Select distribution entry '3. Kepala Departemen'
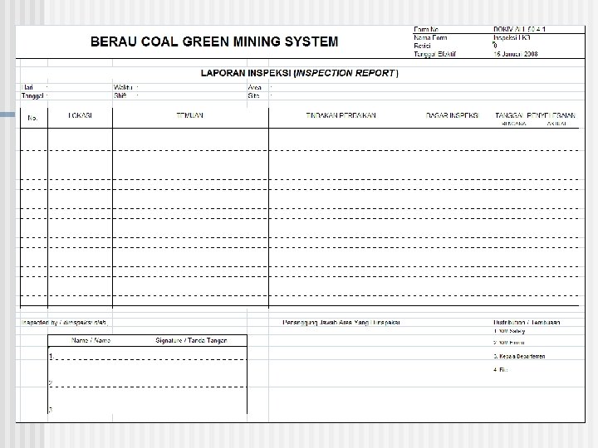The image size is (598, 448). pyautogui.click(x=519, y=357)
